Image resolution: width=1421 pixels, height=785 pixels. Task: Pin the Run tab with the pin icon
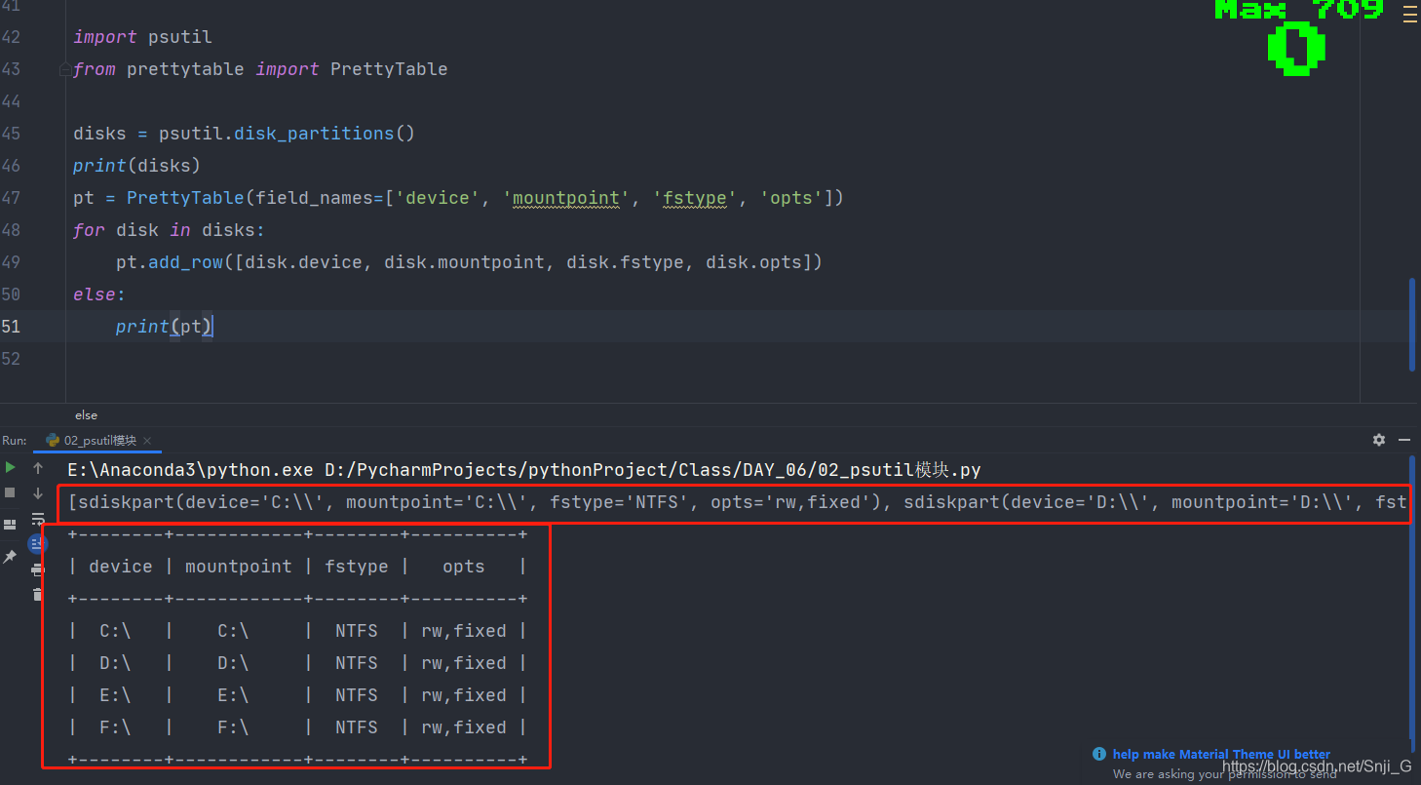tap(11, 557)
